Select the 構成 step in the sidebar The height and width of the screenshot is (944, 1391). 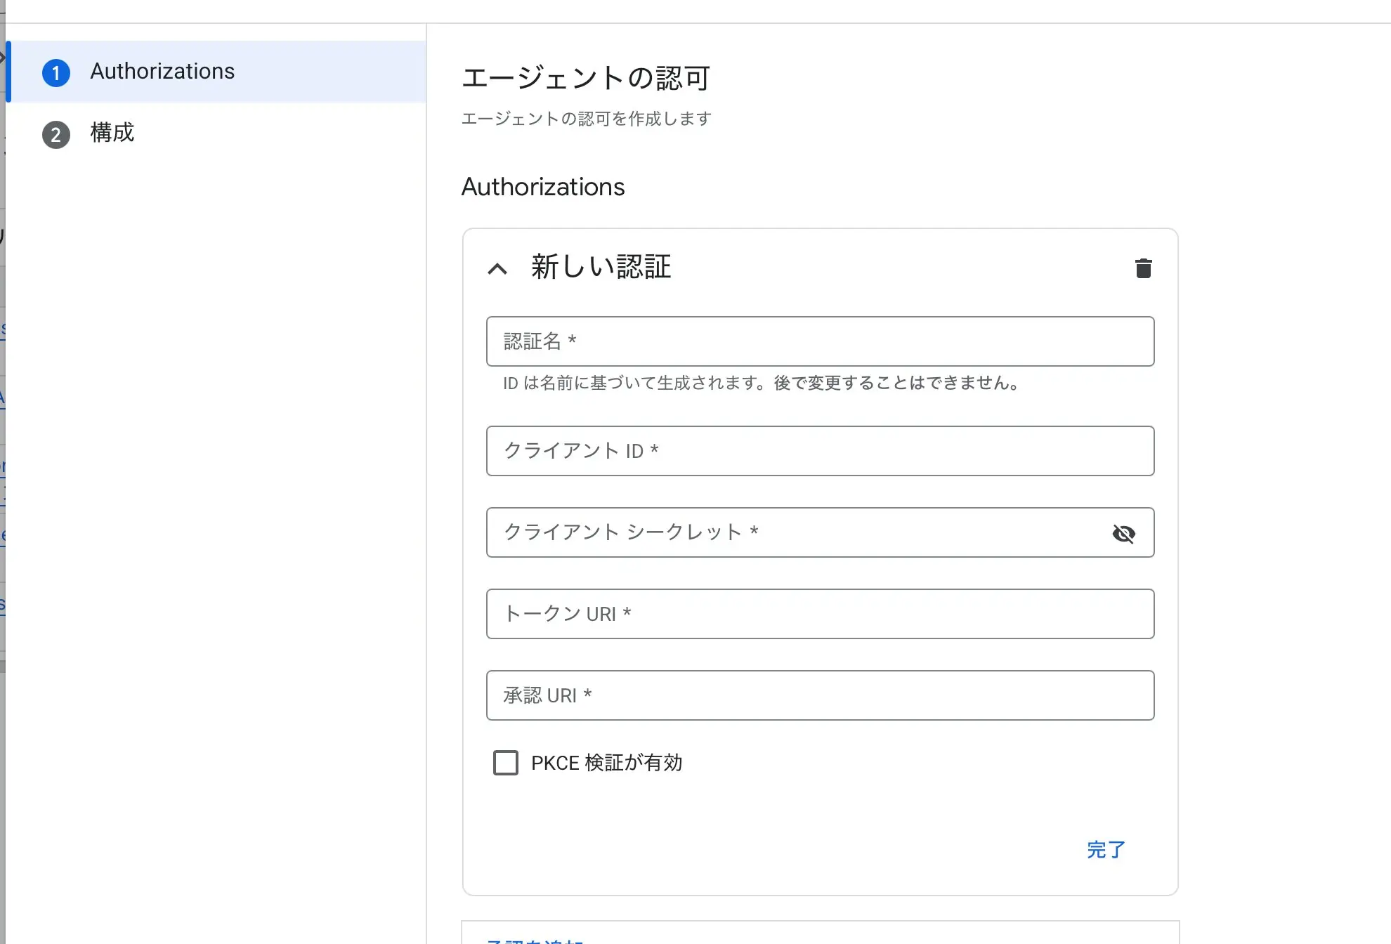[111, 133]
